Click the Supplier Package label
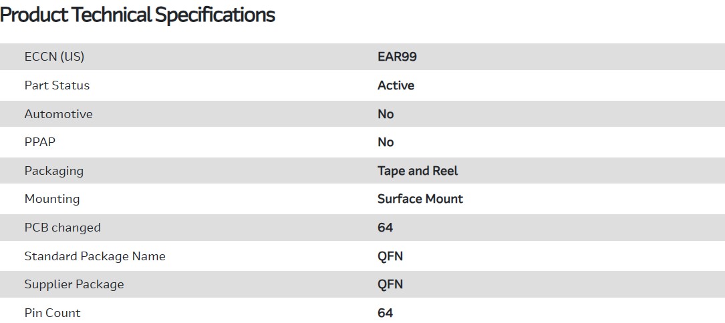Image resolution: width=725 pixels, height=323 pixels. point(74,284)
